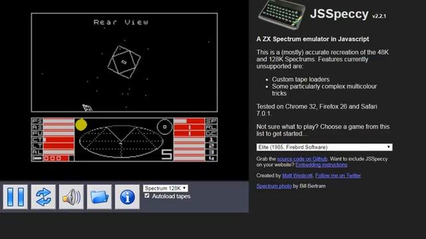
Task: Click the v2.2.1 version text
Action: point(379,16)
